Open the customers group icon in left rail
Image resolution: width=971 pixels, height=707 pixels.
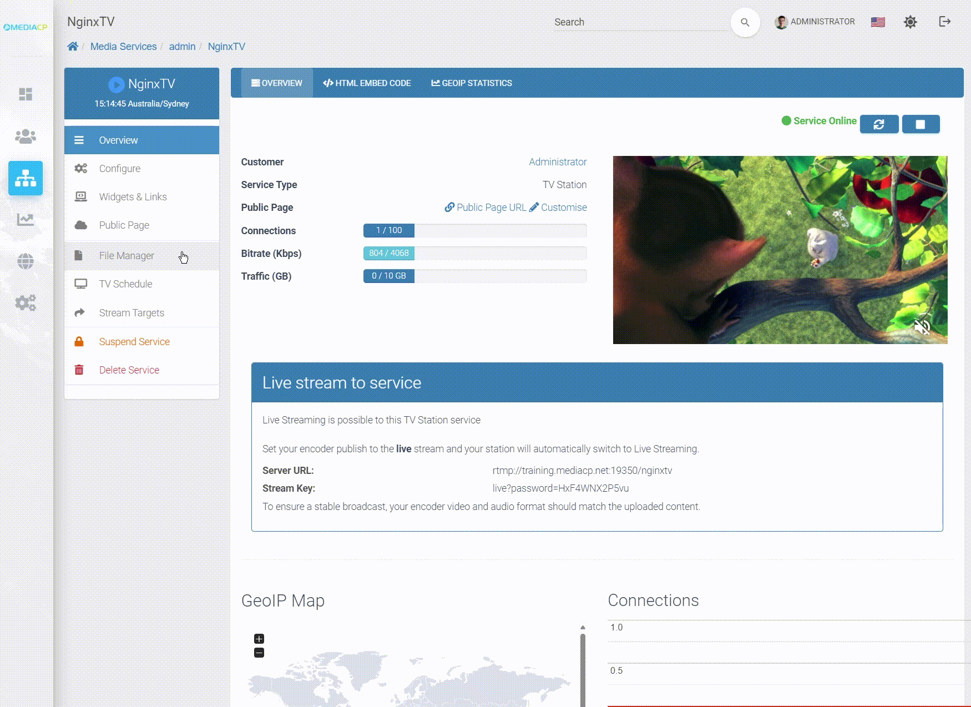coord(26,136)
